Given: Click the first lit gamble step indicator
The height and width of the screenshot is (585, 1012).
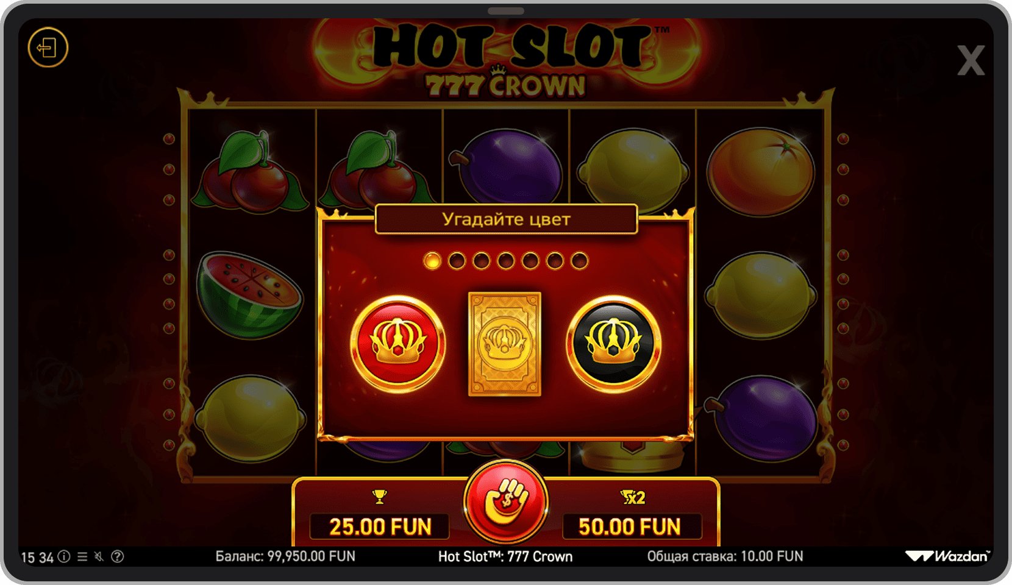Looking at the screenshot, I should 432,261.
